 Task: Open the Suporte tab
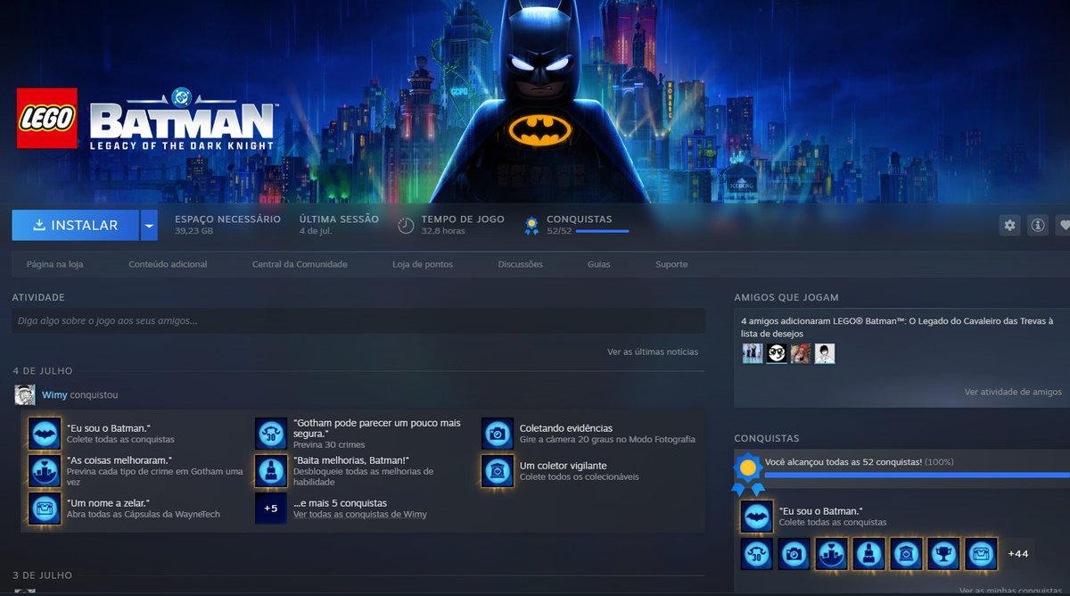(x=671, y=264)
